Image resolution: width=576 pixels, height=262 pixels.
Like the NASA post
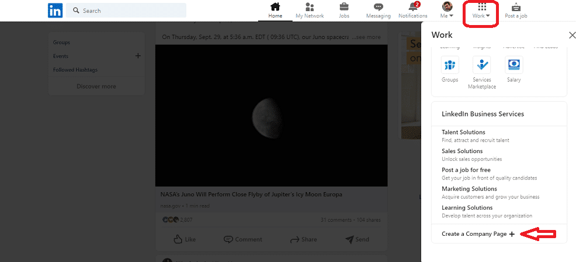point(185,239)
